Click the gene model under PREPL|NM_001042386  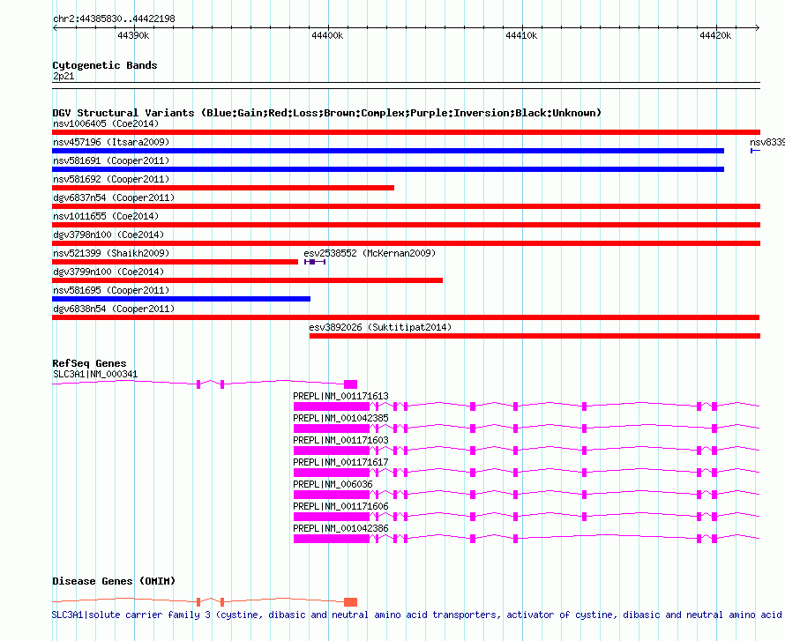coord(527,539)
